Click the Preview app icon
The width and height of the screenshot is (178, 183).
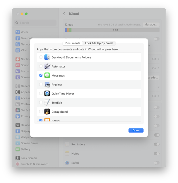click(x=47, y=84)
